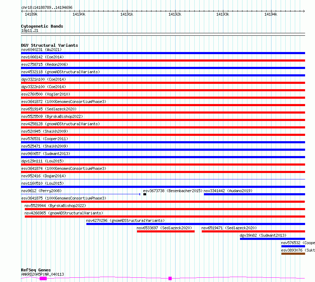Screen dimensions: 315x282
Task: Click the brown esv3893076 variant bar
Action: click(x=293, y=254)
